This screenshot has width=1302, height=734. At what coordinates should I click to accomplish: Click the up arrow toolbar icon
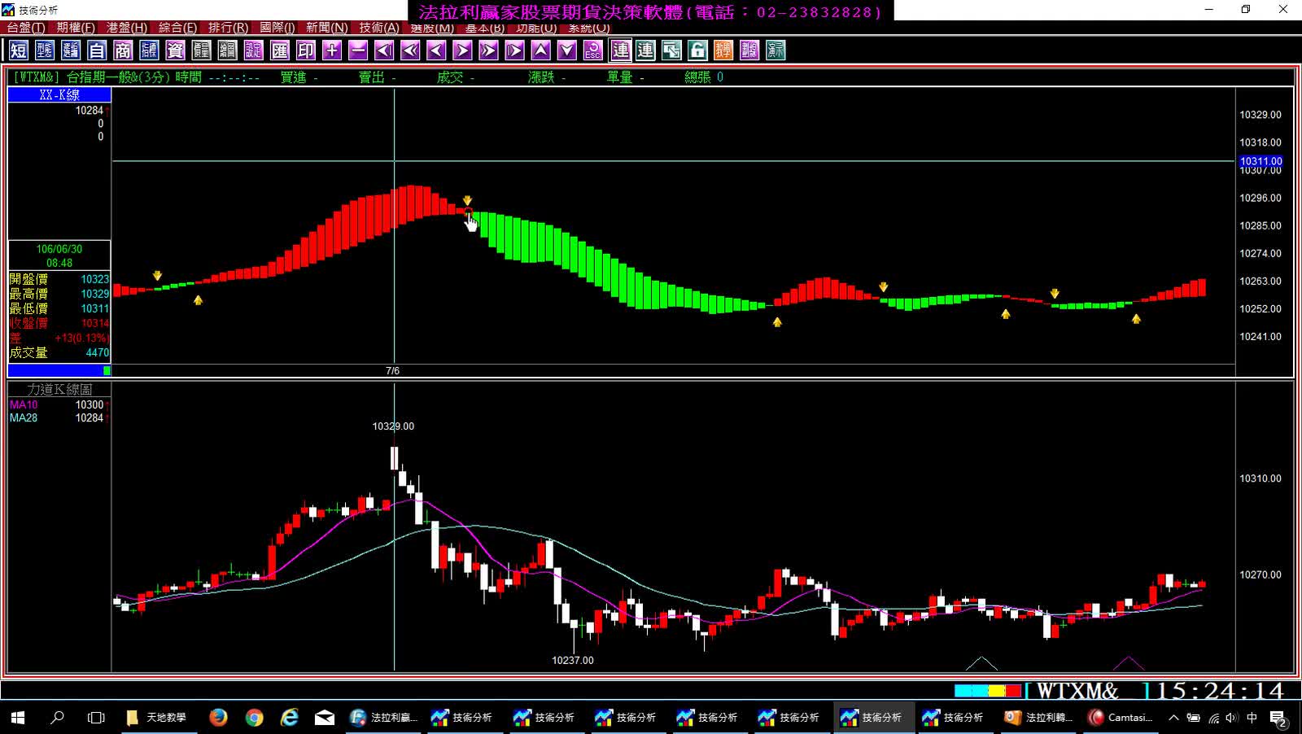(x=541, y=50)
